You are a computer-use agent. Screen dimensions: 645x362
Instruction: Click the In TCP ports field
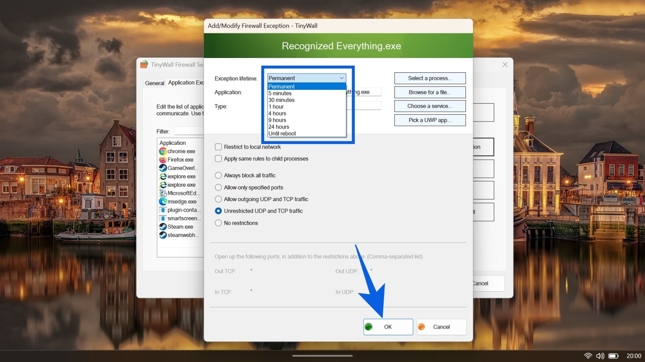click(x=283, y=291)
